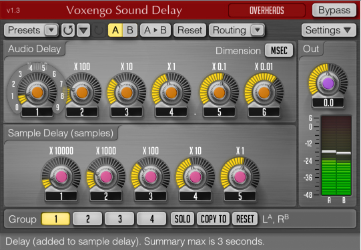Select Group 4
This screenshot has height=250, width=361.
click(x=151, y=219)
